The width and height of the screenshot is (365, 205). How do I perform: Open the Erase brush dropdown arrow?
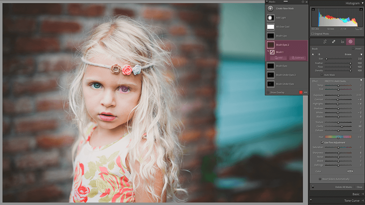(361, 54)
